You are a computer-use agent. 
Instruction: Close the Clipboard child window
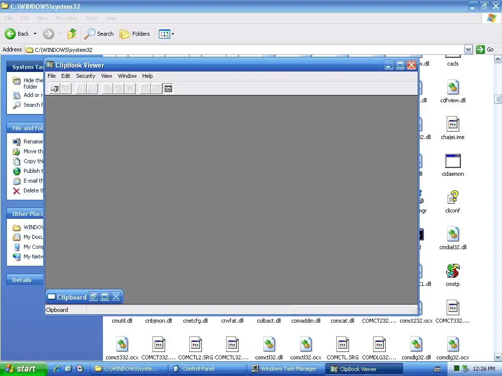(116, 297)
